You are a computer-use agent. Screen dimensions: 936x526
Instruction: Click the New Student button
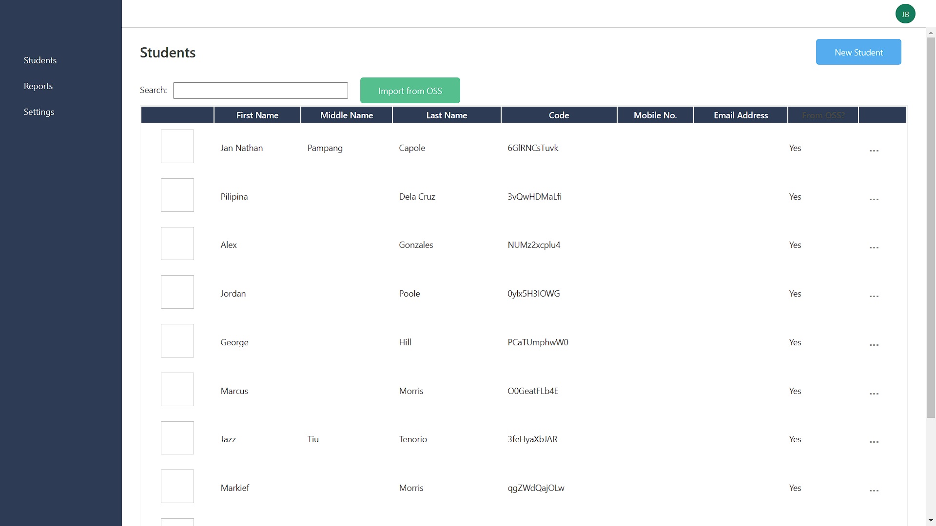click(x=858, y=52)
